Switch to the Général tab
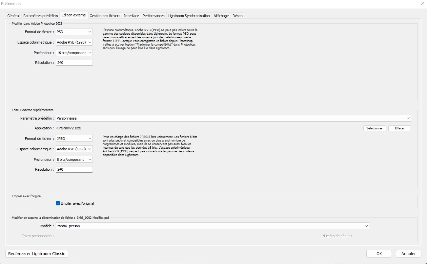 pos(13,16)
